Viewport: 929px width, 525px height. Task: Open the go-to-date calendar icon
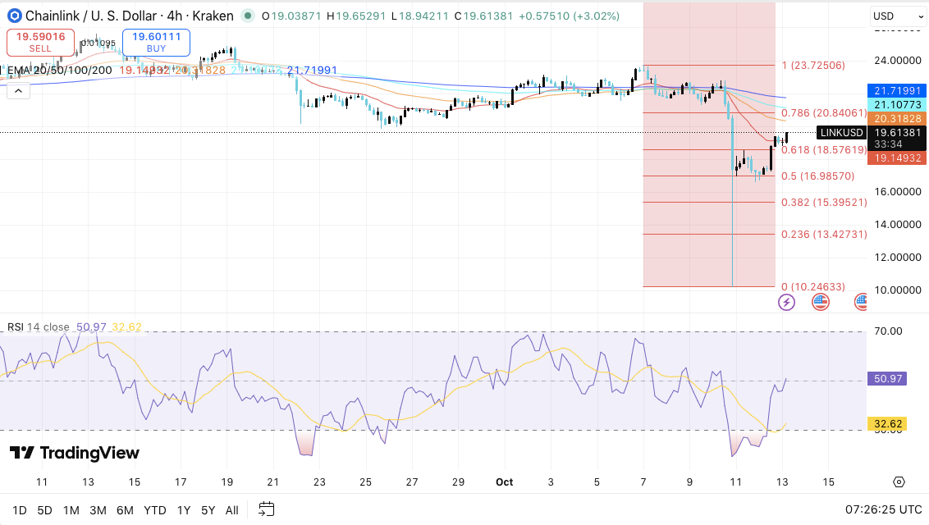[266, 509]
